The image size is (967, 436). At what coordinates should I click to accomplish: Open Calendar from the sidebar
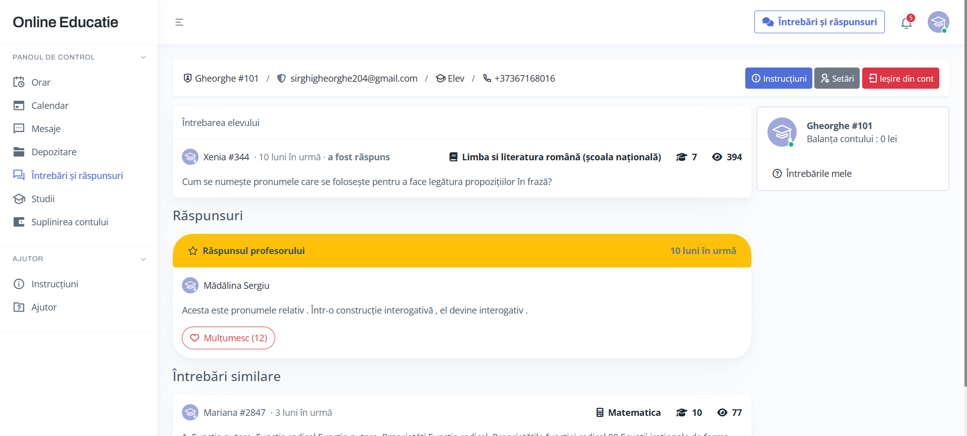click(x=49, y=105)
